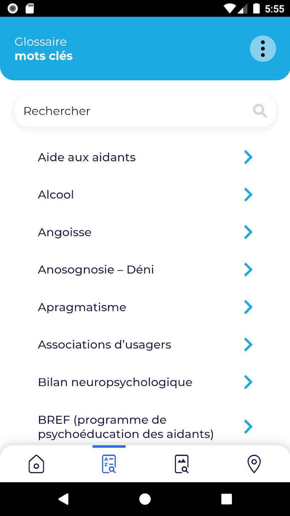Expand the Aide aux aidants chevron
The width and height of the screenshot is (290, 516).
(248, 157)
